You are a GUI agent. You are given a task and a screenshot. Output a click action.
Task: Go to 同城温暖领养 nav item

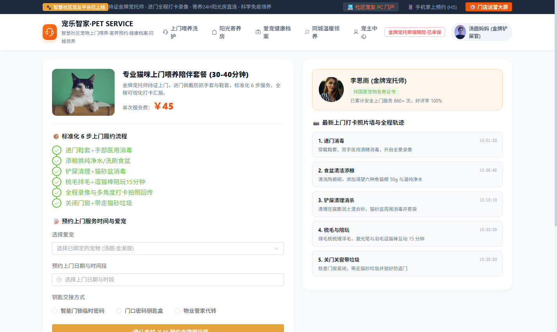[323, 32]
